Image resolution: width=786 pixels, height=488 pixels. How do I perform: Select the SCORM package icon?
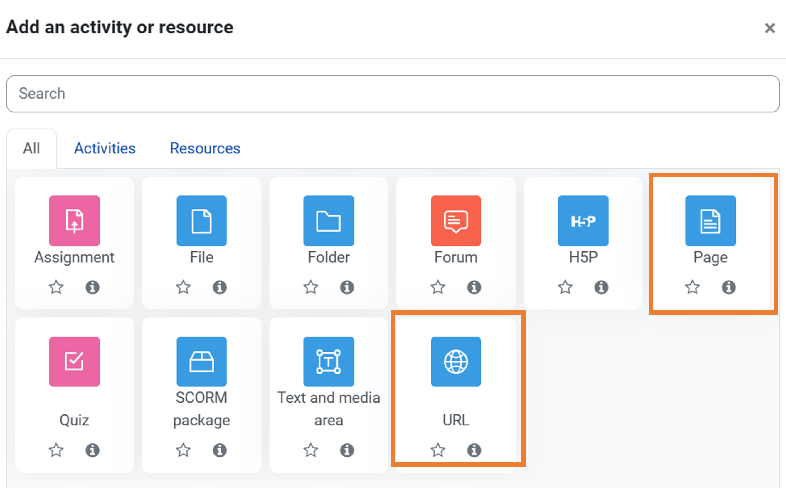coord(201,362)
